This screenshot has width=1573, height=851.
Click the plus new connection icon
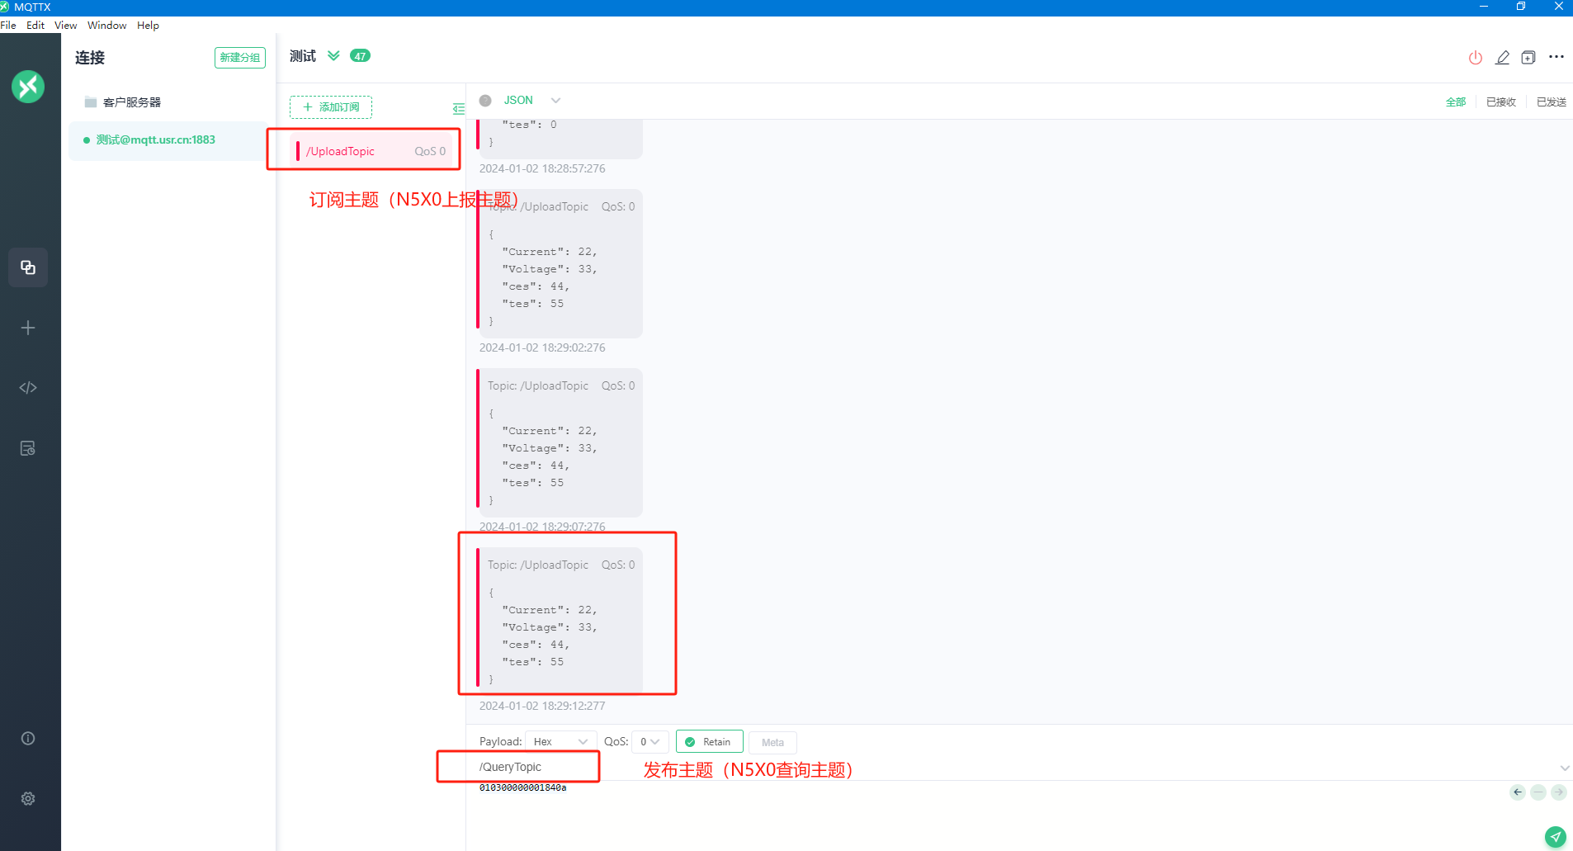[28, 328]
